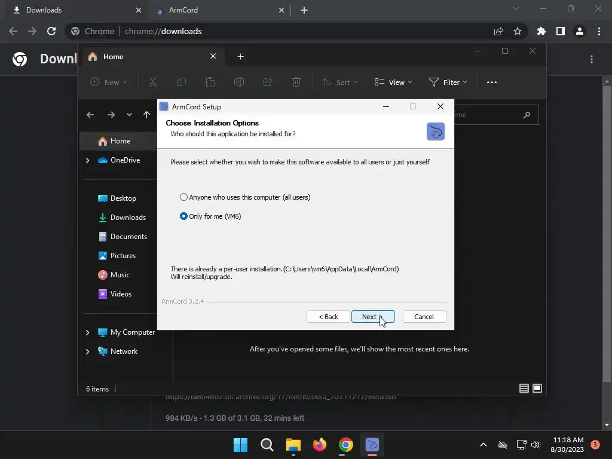Click the File Explorer back arrow
This screenshot has height=459, width=612.
point(90,115)
